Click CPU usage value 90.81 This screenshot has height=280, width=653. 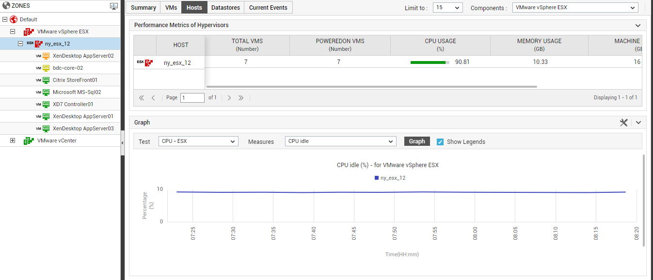coord(462,62)
